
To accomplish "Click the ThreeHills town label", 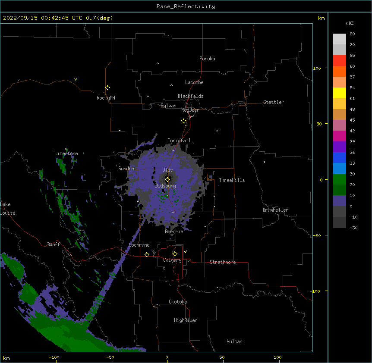I will coord(232,180).
